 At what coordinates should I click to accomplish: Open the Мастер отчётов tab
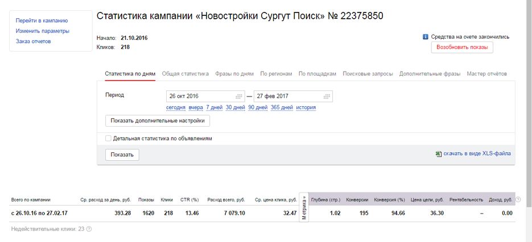click(486, 74)
